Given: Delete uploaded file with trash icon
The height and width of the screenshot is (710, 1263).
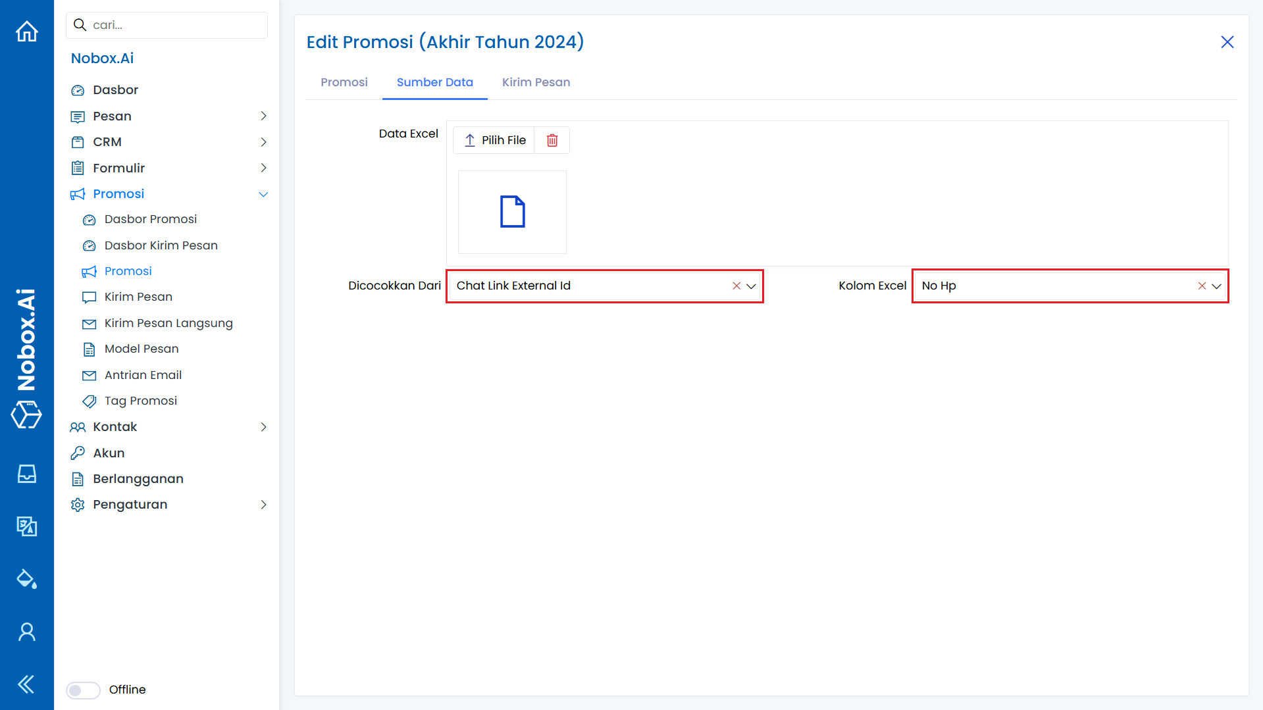Looking at the screenshot, I should coord(552,140).
